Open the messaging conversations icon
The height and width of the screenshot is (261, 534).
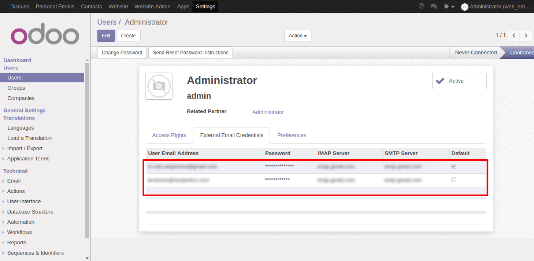point(434,6)
